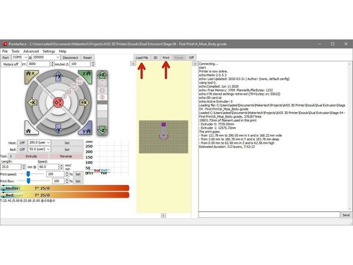Viewport: 353px width, 265px height.
Task: Click the Pronterface app icon in title bar
Action: pos(5,44)
